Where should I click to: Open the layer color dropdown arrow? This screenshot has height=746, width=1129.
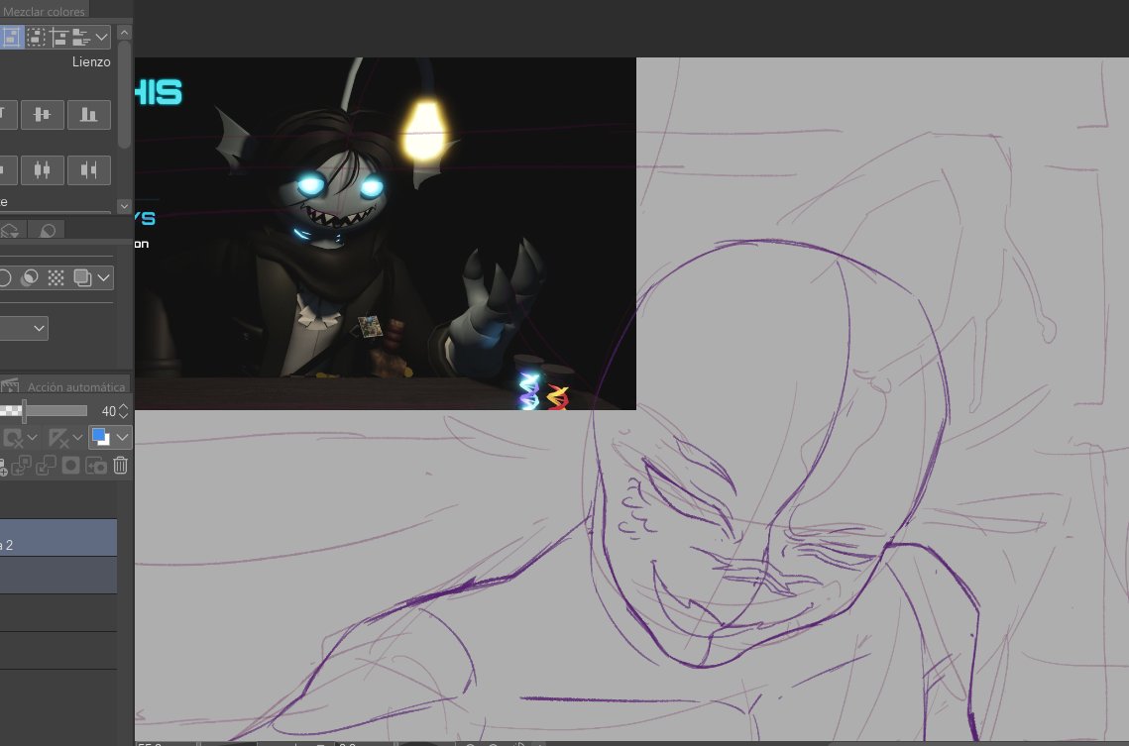coord(122,437)
